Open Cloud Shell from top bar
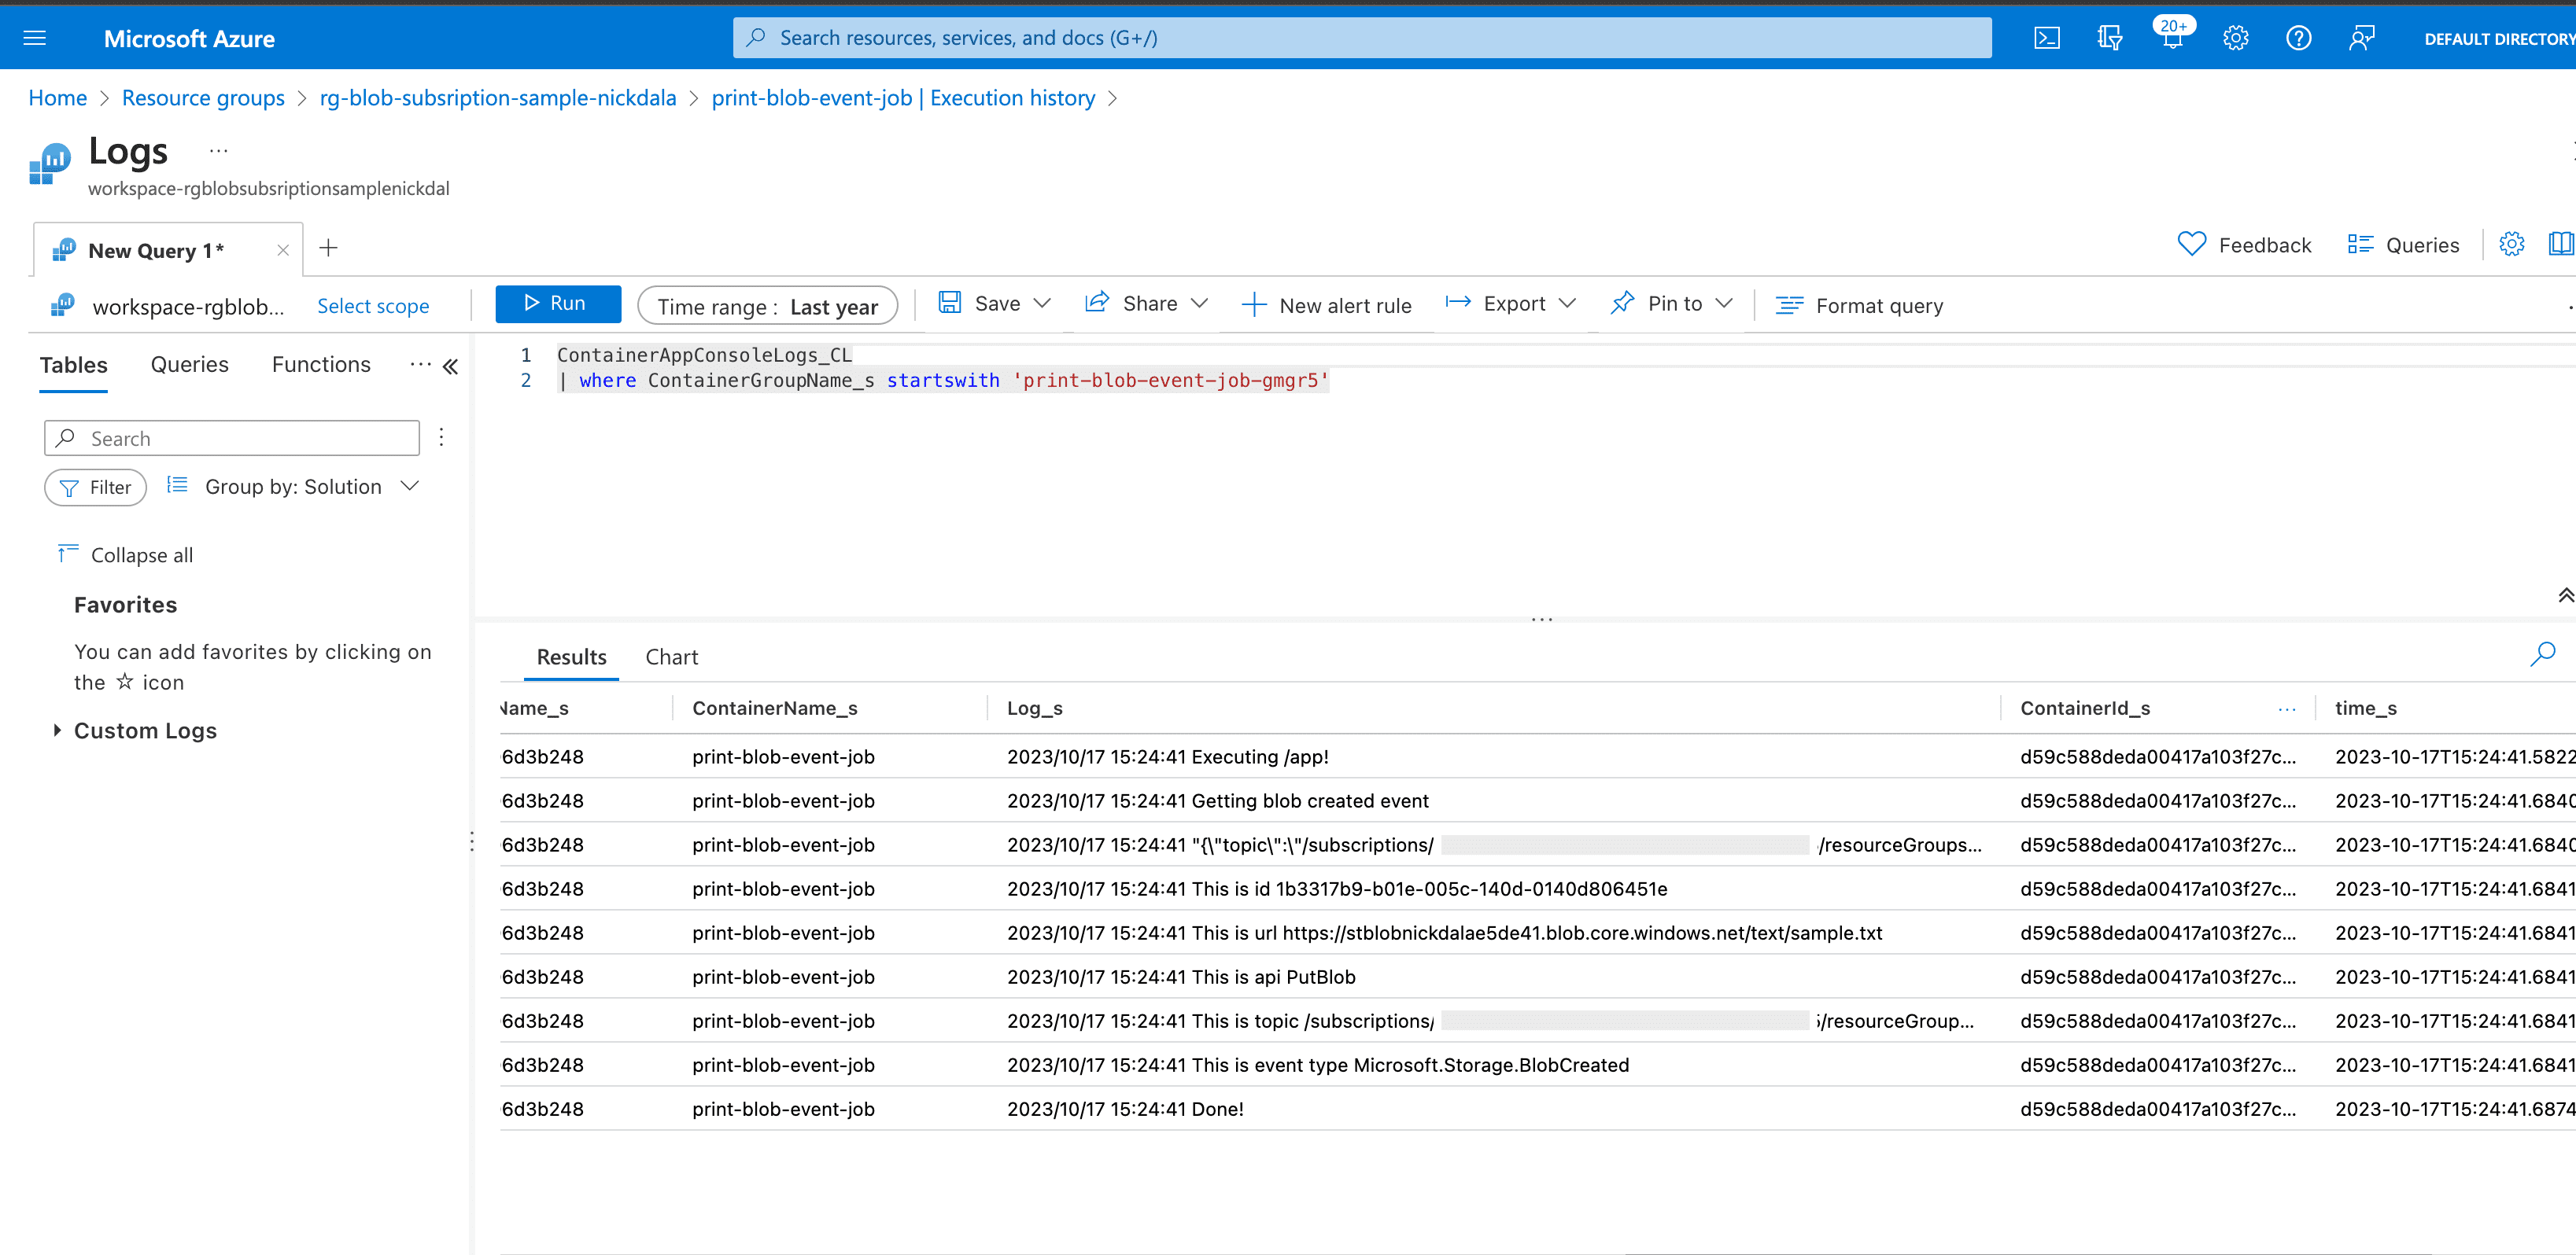 click(x=2046, y=38)
